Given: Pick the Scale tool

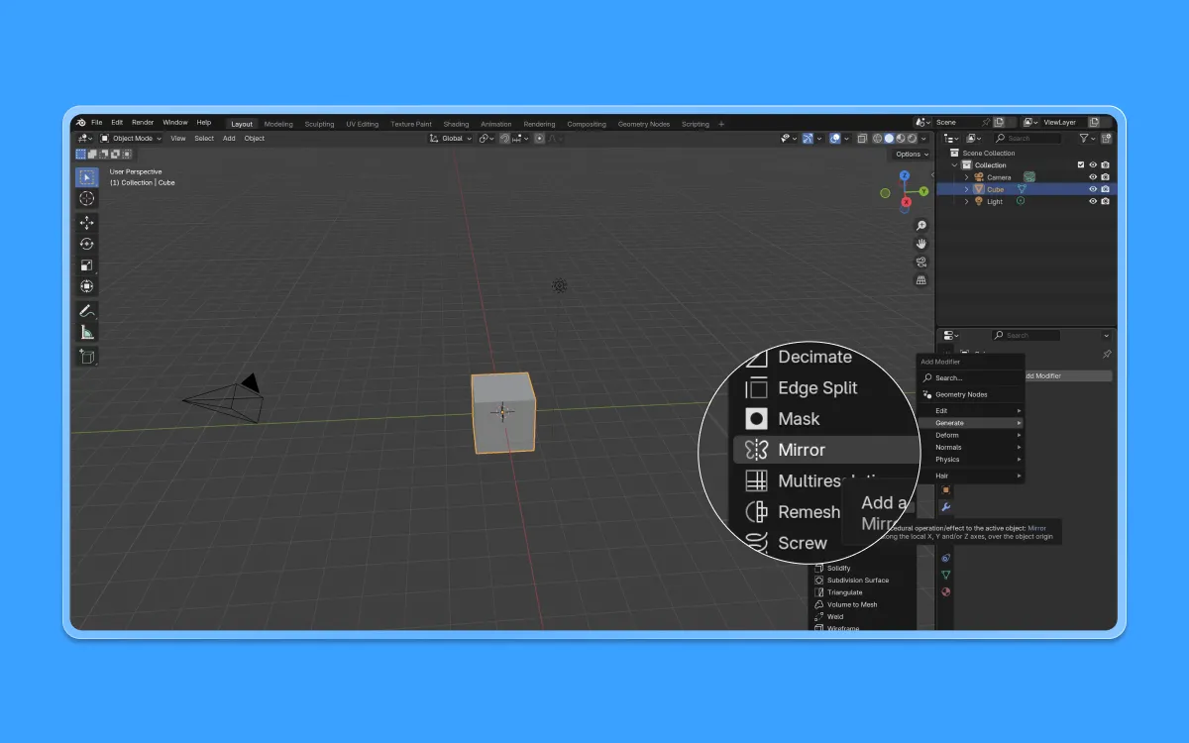Looking at the screenshot, I should click(x=87, y=265).
